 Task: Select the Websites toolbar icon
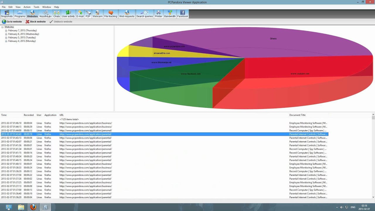tap(32, 14)
